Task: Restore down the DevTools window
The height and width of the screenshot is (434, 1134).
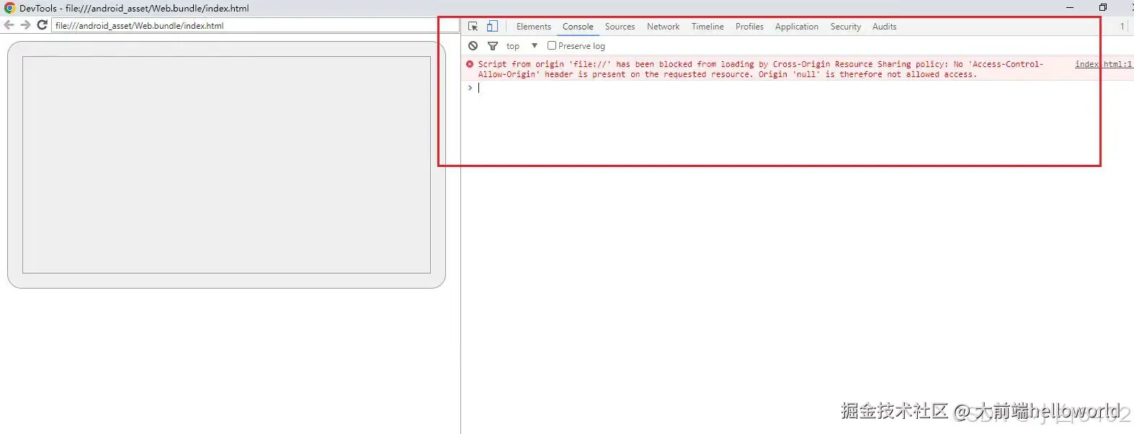Action: click(1102, 7)
